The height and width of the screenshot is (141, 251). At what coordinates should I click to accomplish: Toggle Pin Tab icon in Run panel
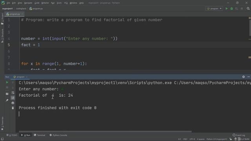point(7,100)
